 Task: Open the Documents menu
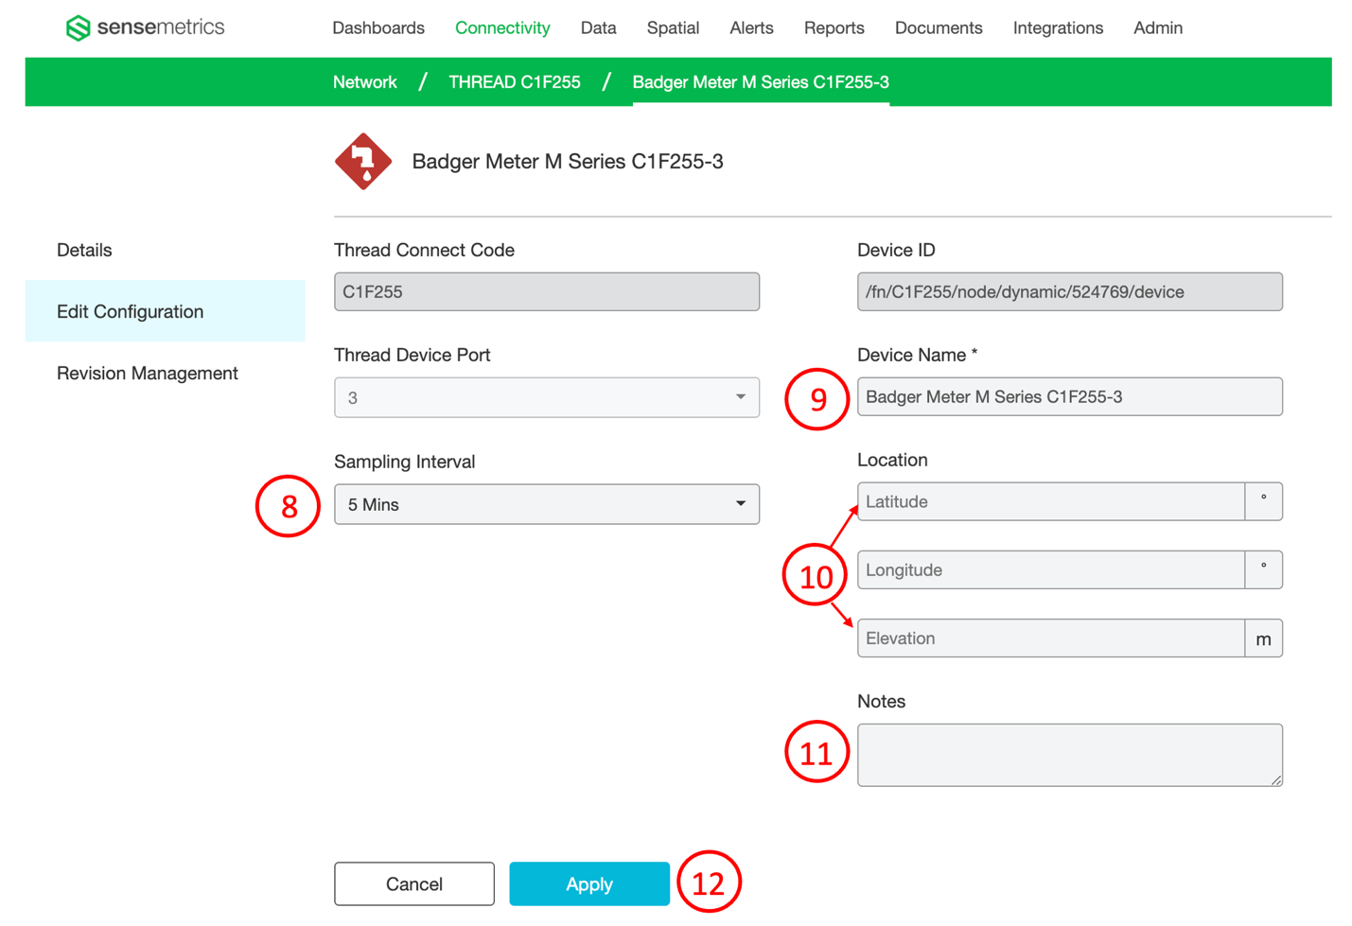(939, 28)
